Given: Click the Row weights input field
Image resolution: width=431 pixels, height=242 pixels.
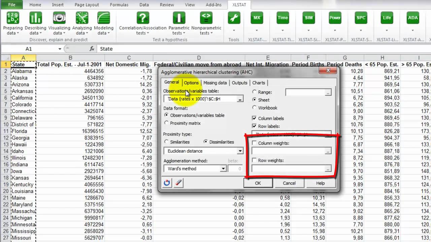Looking at the screenshot, I should 288,168.
